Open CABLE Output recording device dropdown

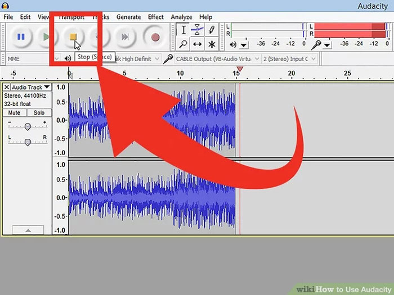click(x=257, y=58)
